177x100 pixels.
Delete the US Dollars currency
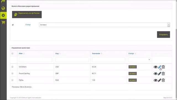(x=163, y=67)
